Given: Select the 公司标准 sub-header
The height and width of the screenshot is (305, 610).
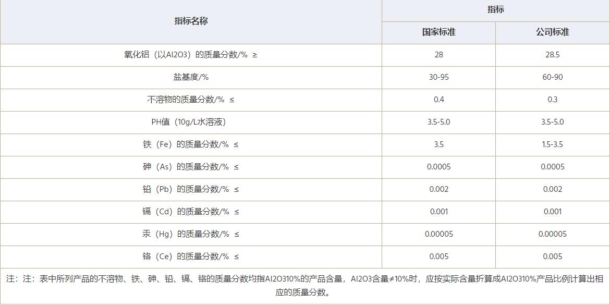Looking at the screenshot, I should [x=553, y=32].
